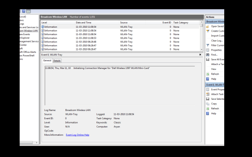Click Refresh icon under Broadcom Wireless actions
252x157 pixels.
click(x=208, y=74)
